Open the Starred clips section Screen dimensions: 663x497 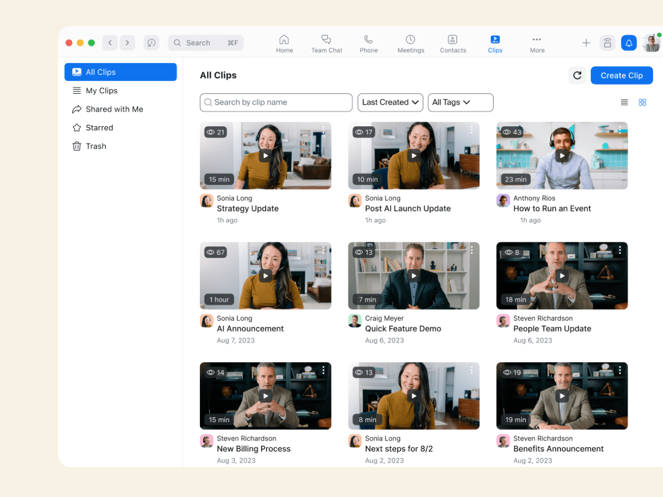[x=99, y=128]
